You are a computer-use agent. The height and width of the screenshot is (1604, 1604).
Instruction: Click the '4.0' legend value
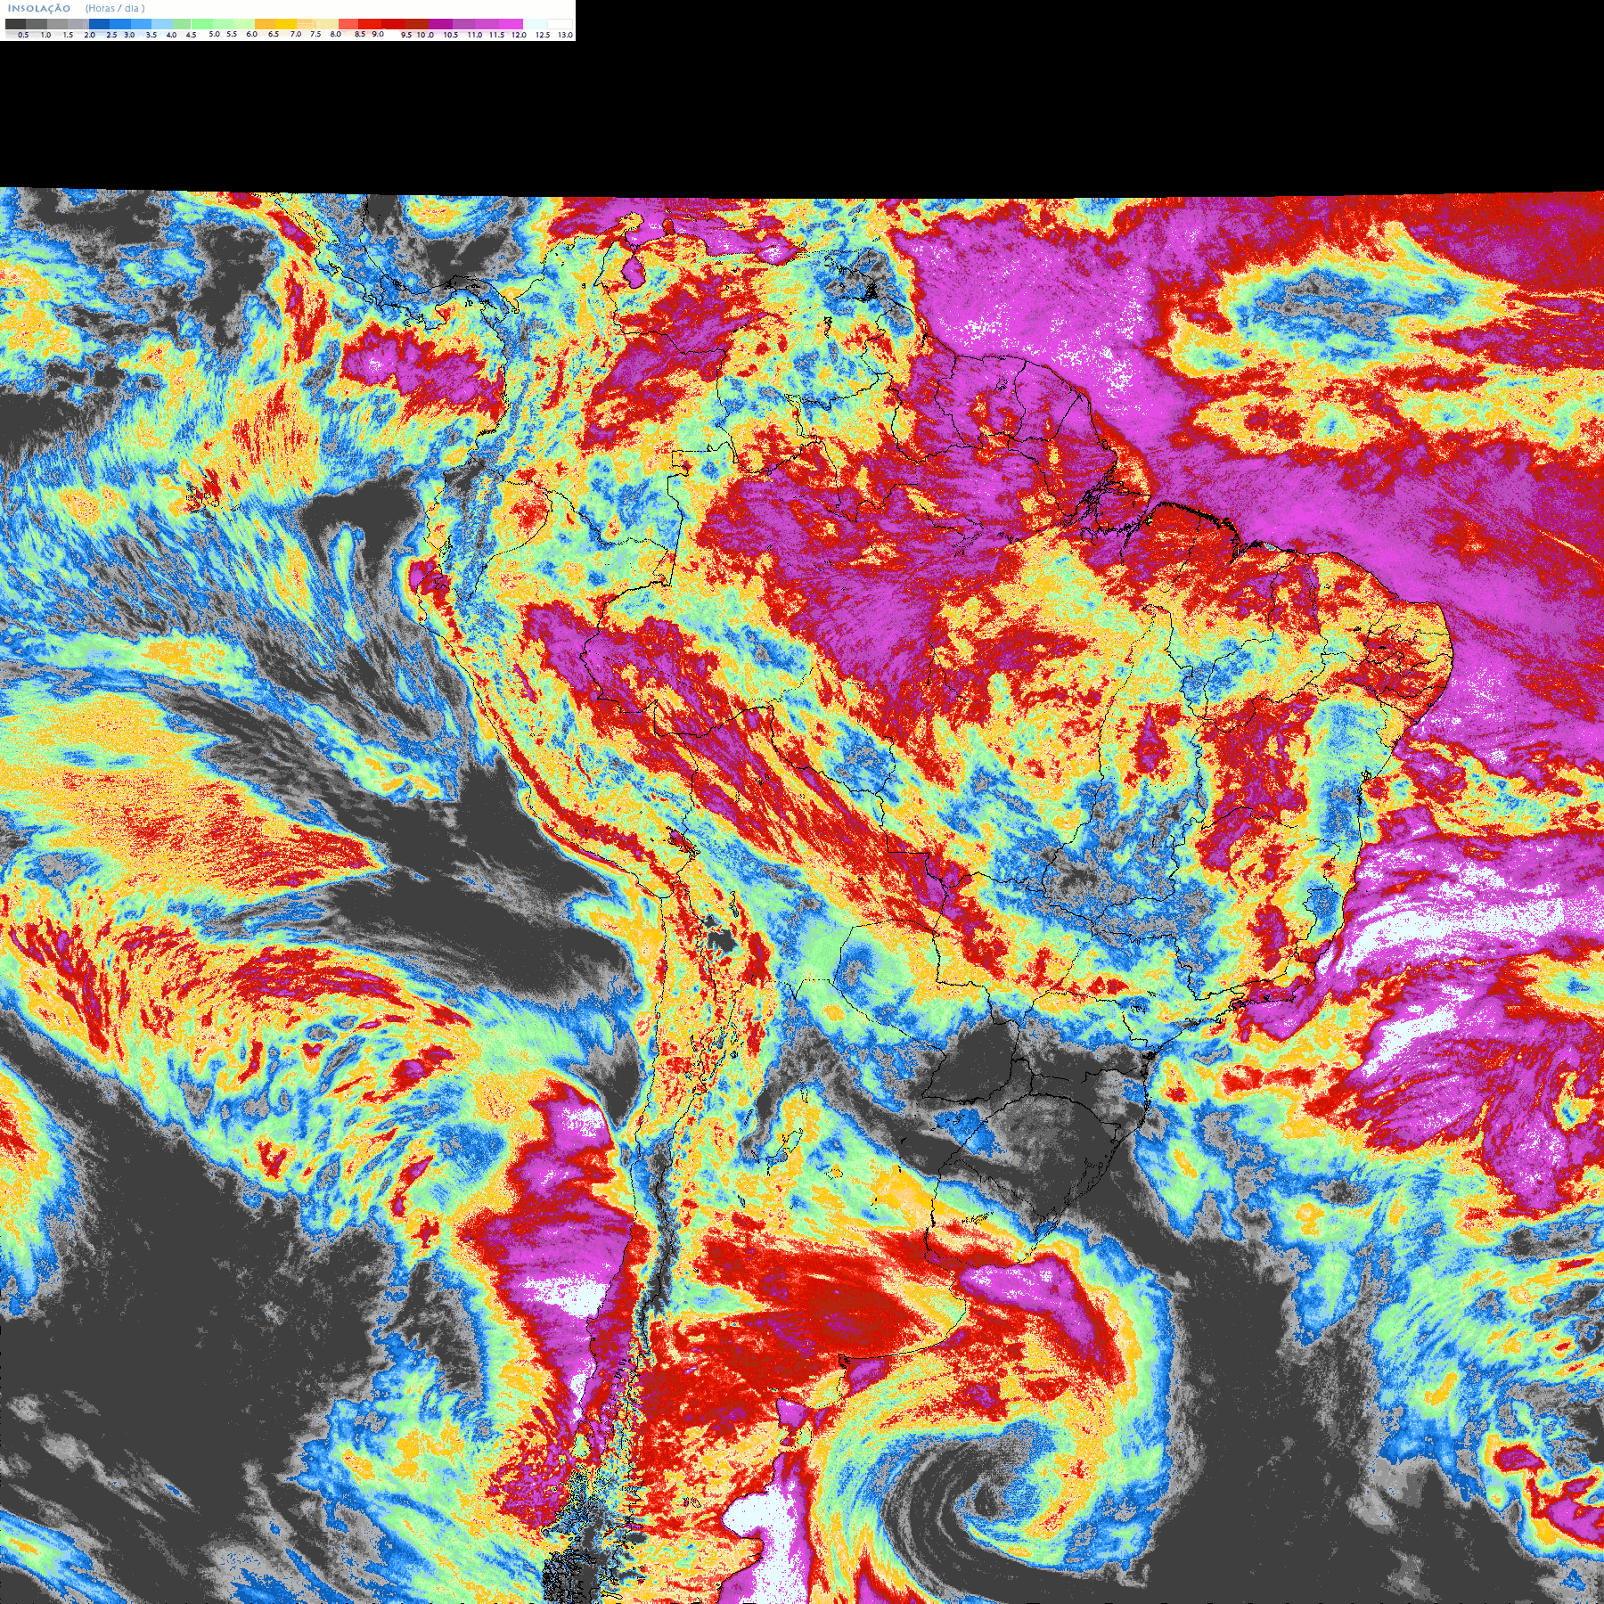click(171, 35)
